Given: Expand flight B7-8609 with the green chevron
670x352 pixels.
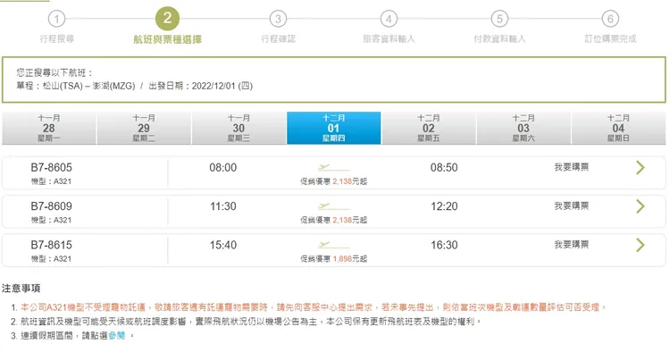Looking at the screenshot, I should (640, 206).
